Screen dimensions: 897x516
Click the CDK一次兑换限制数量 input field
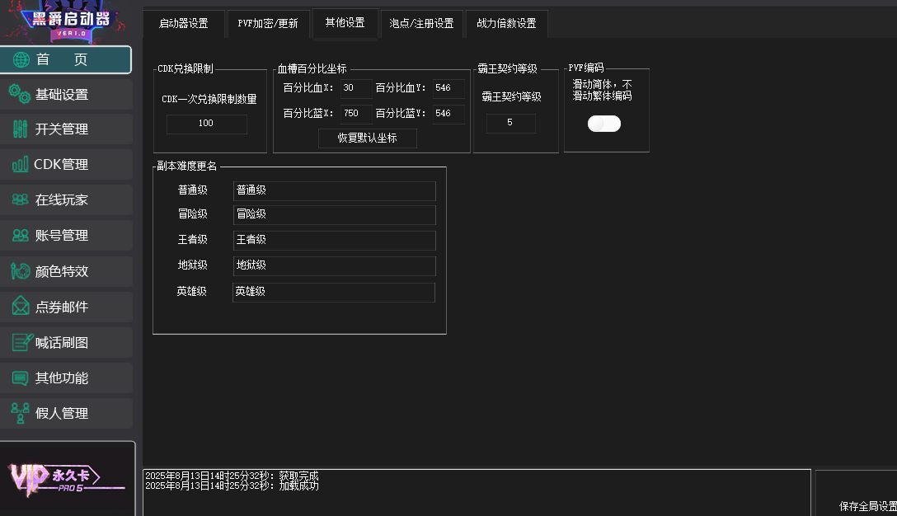[206, 124]
